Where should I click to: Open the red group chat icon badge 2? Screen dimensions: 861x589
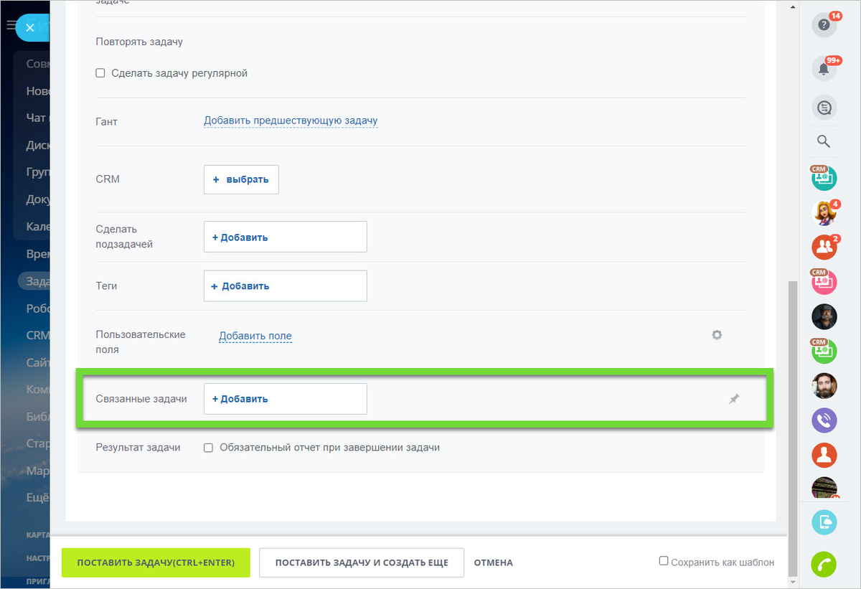point(824,247)
